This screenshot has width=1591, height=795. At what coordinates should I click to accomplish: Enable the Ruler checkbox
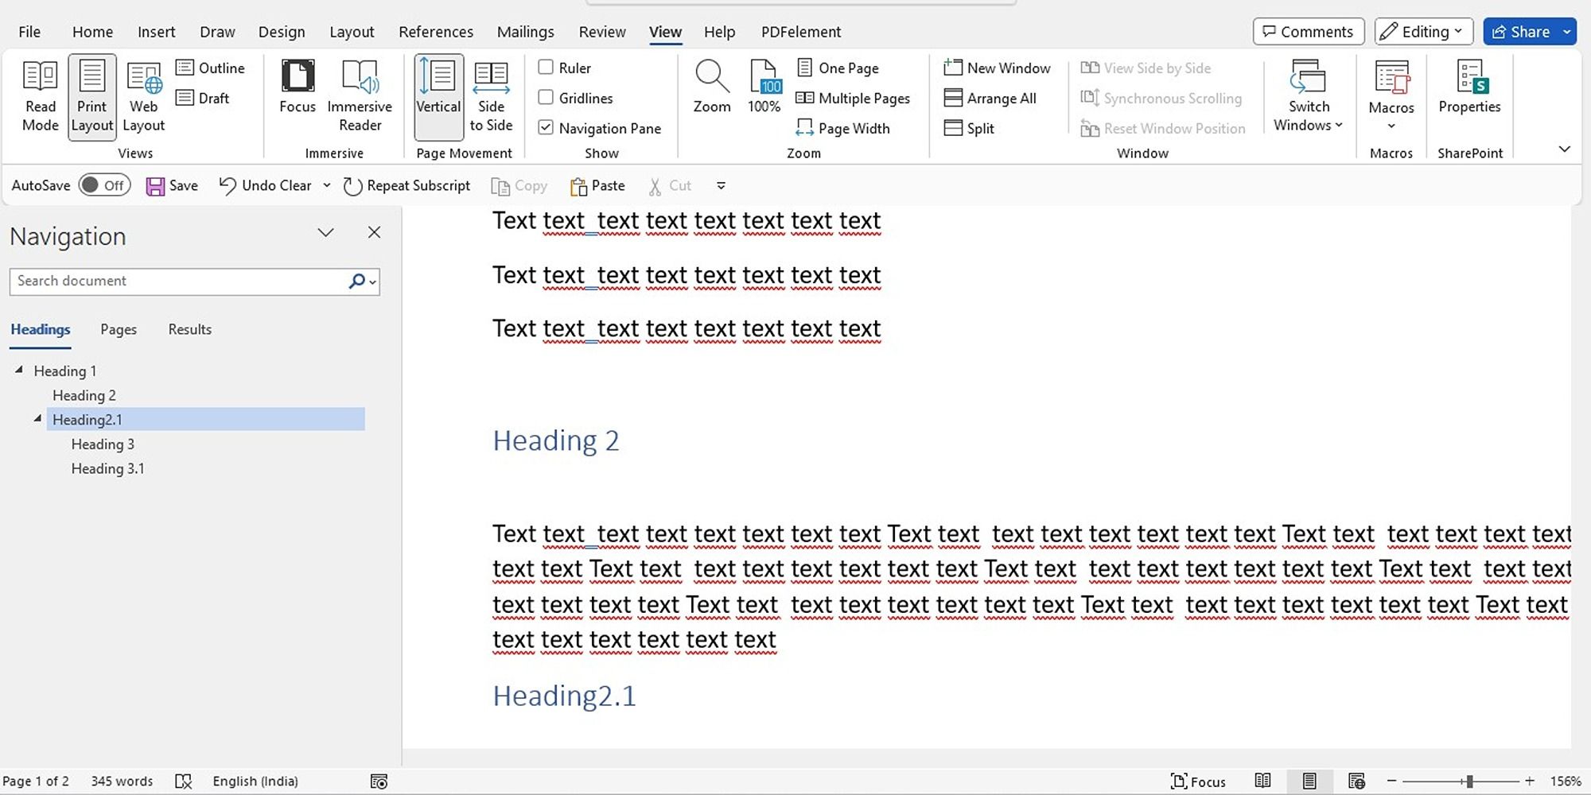click(x=546, y=68)
